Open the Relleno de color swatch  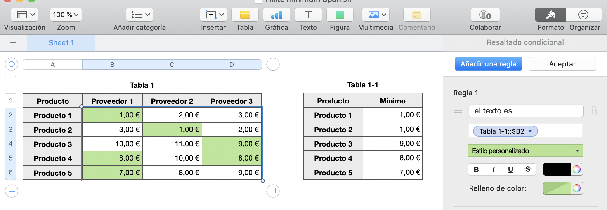coord(557,188)
